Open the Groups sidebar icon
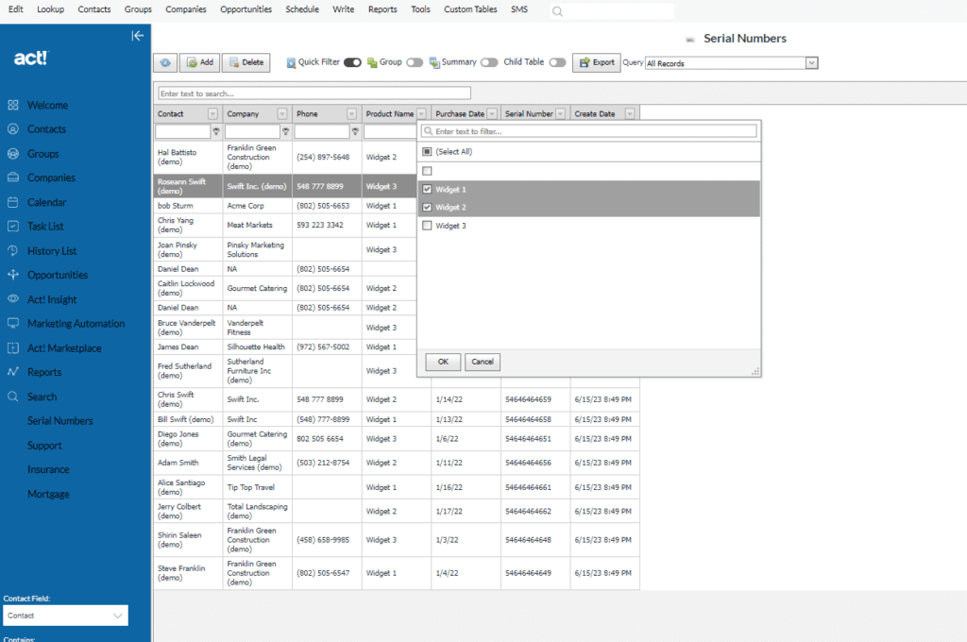The width and height of the screenshot is (967, 642). [13, 154]
